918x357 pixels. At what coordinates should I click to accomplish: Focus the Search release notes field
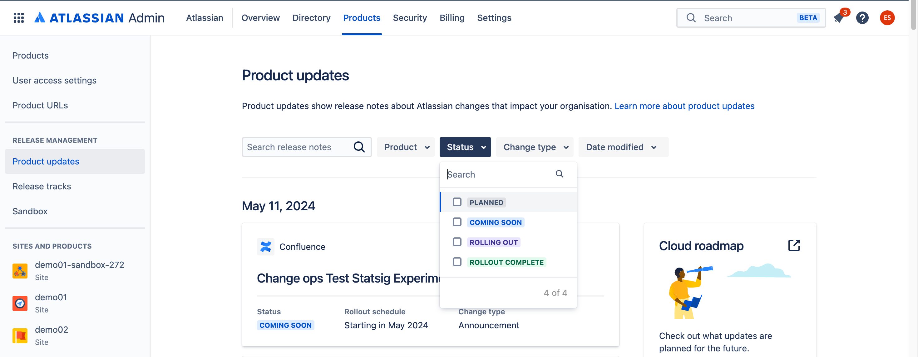[x=307, y=147]
